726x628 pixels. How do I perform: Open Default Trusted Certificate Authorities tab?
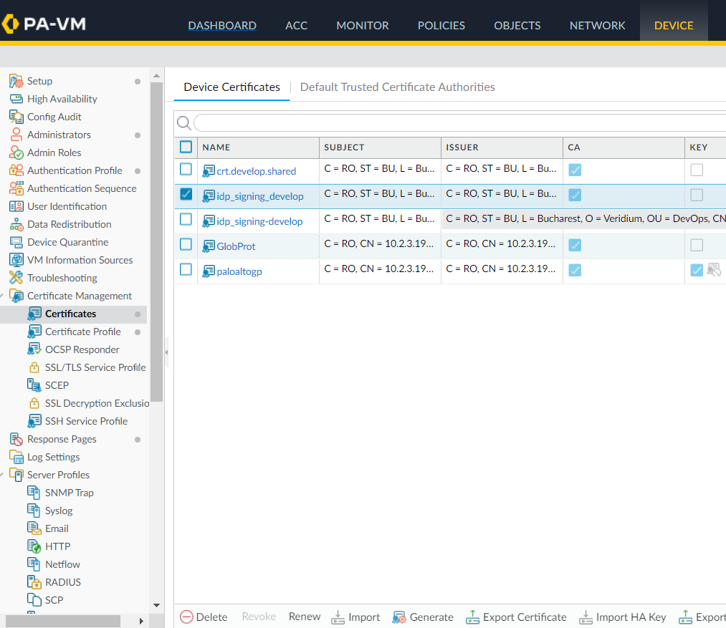[397, 87]
